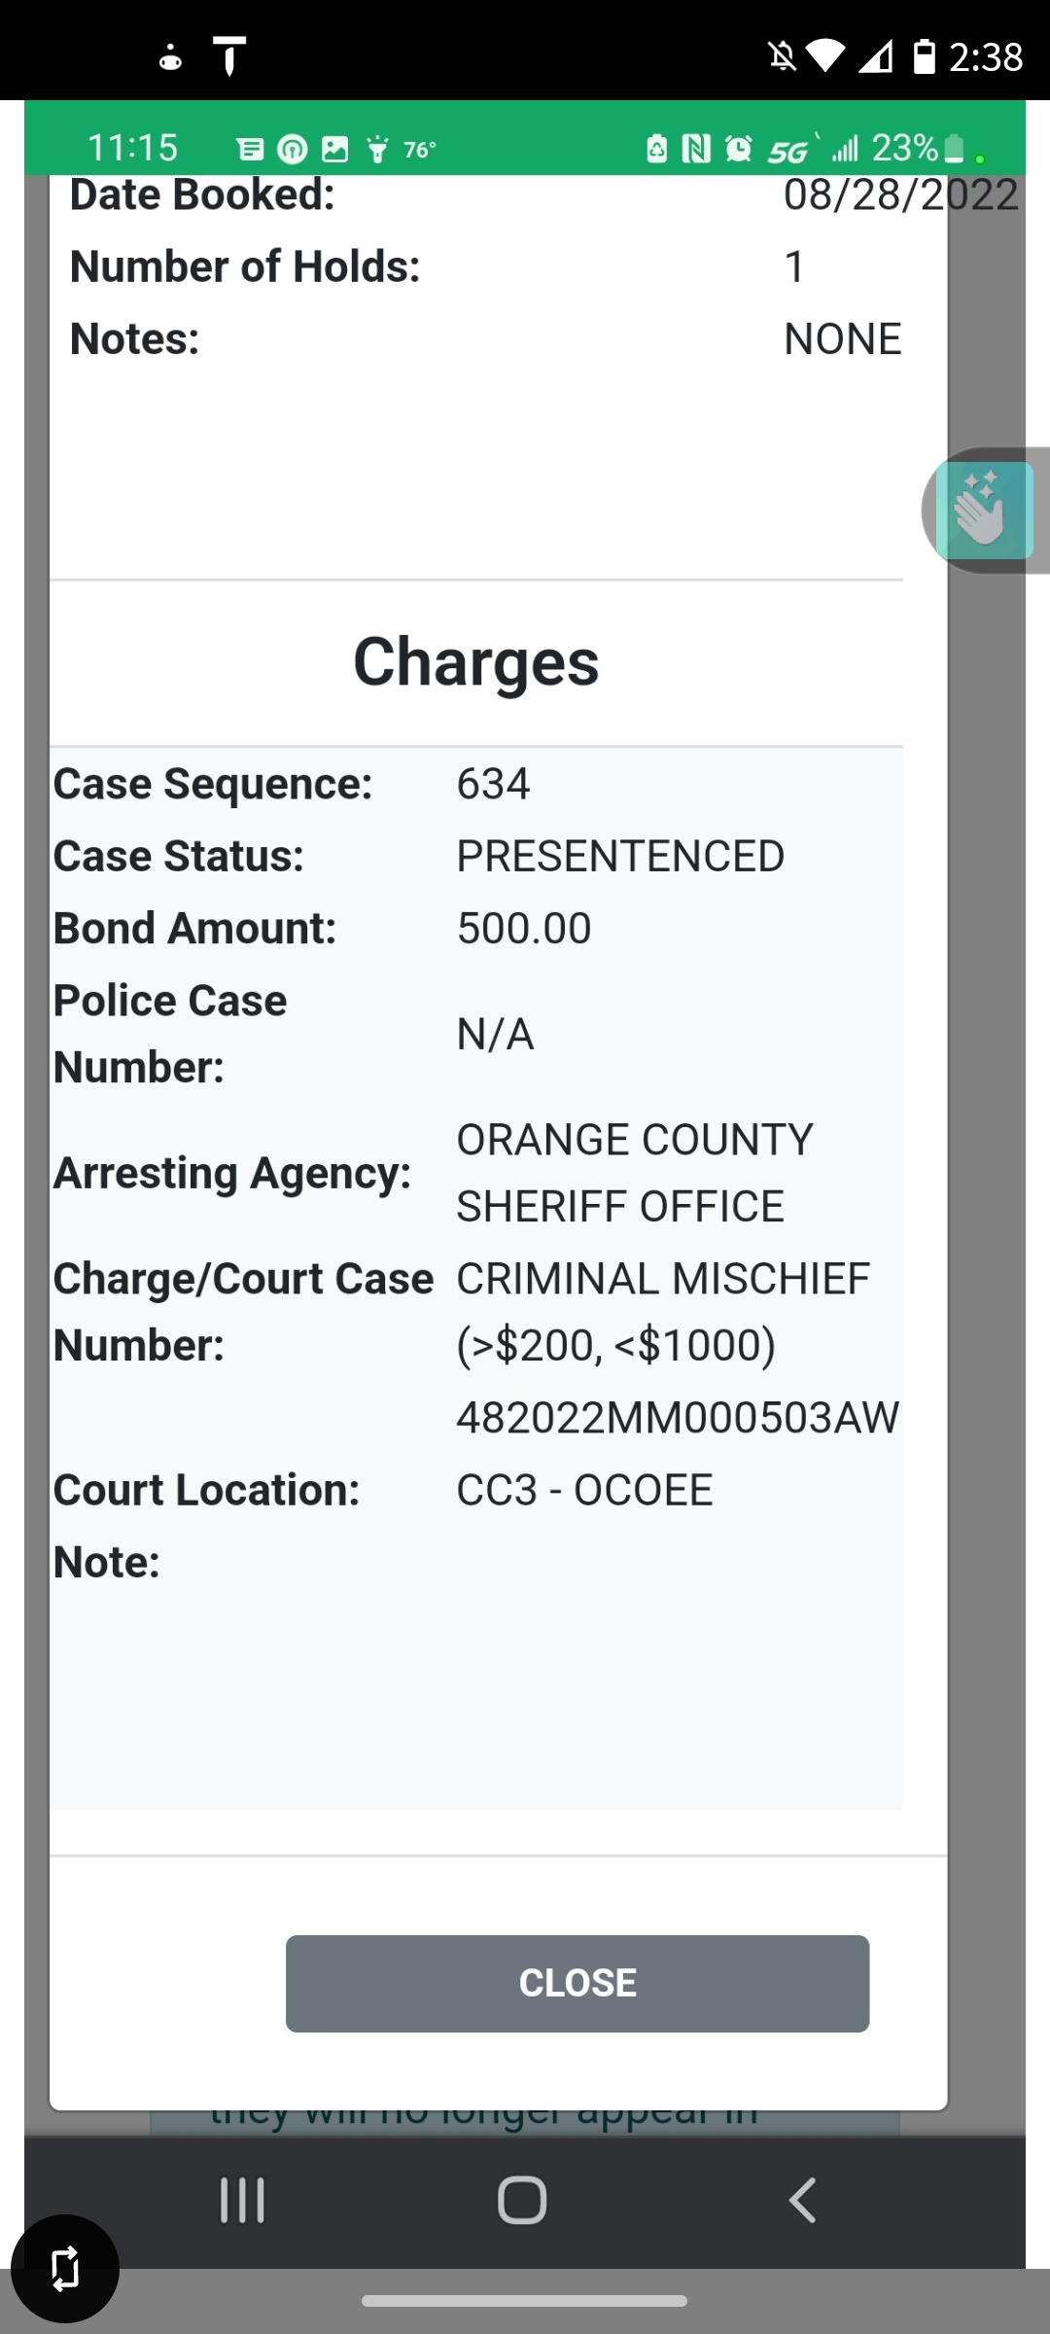Select the court case number 482022MM000503AW
Viewport: 1050px width, 2334px height.
click(678, 1418)
